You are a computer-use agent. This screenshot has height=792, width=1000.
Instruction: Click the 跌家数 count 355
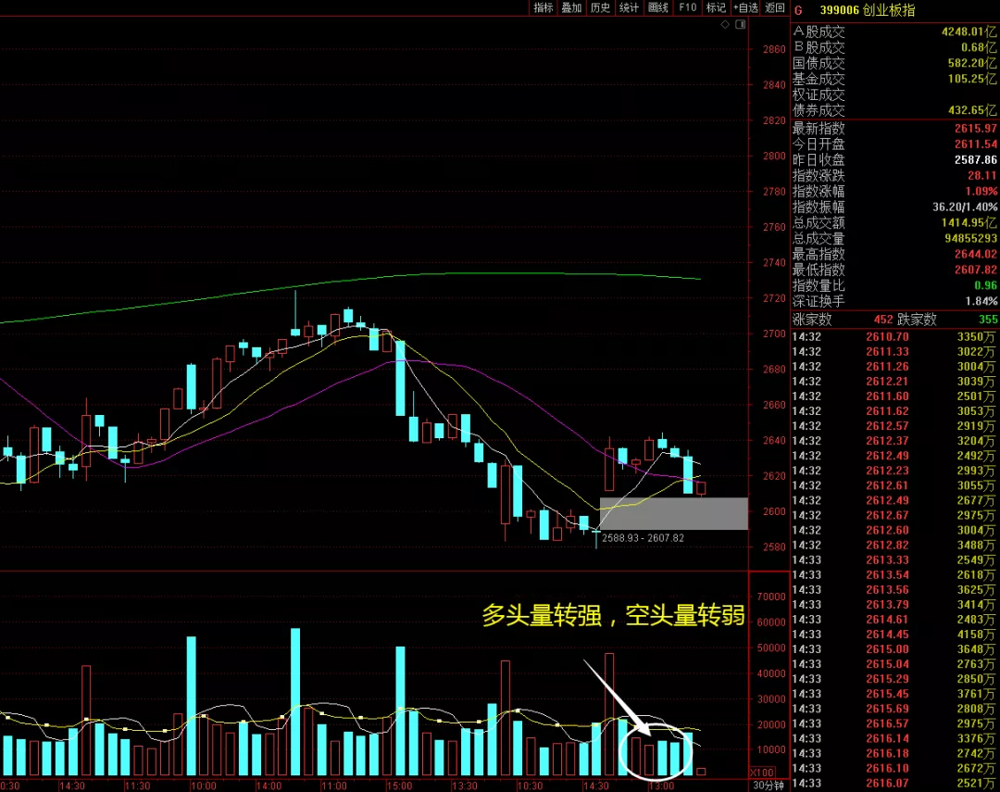point(988,320)
